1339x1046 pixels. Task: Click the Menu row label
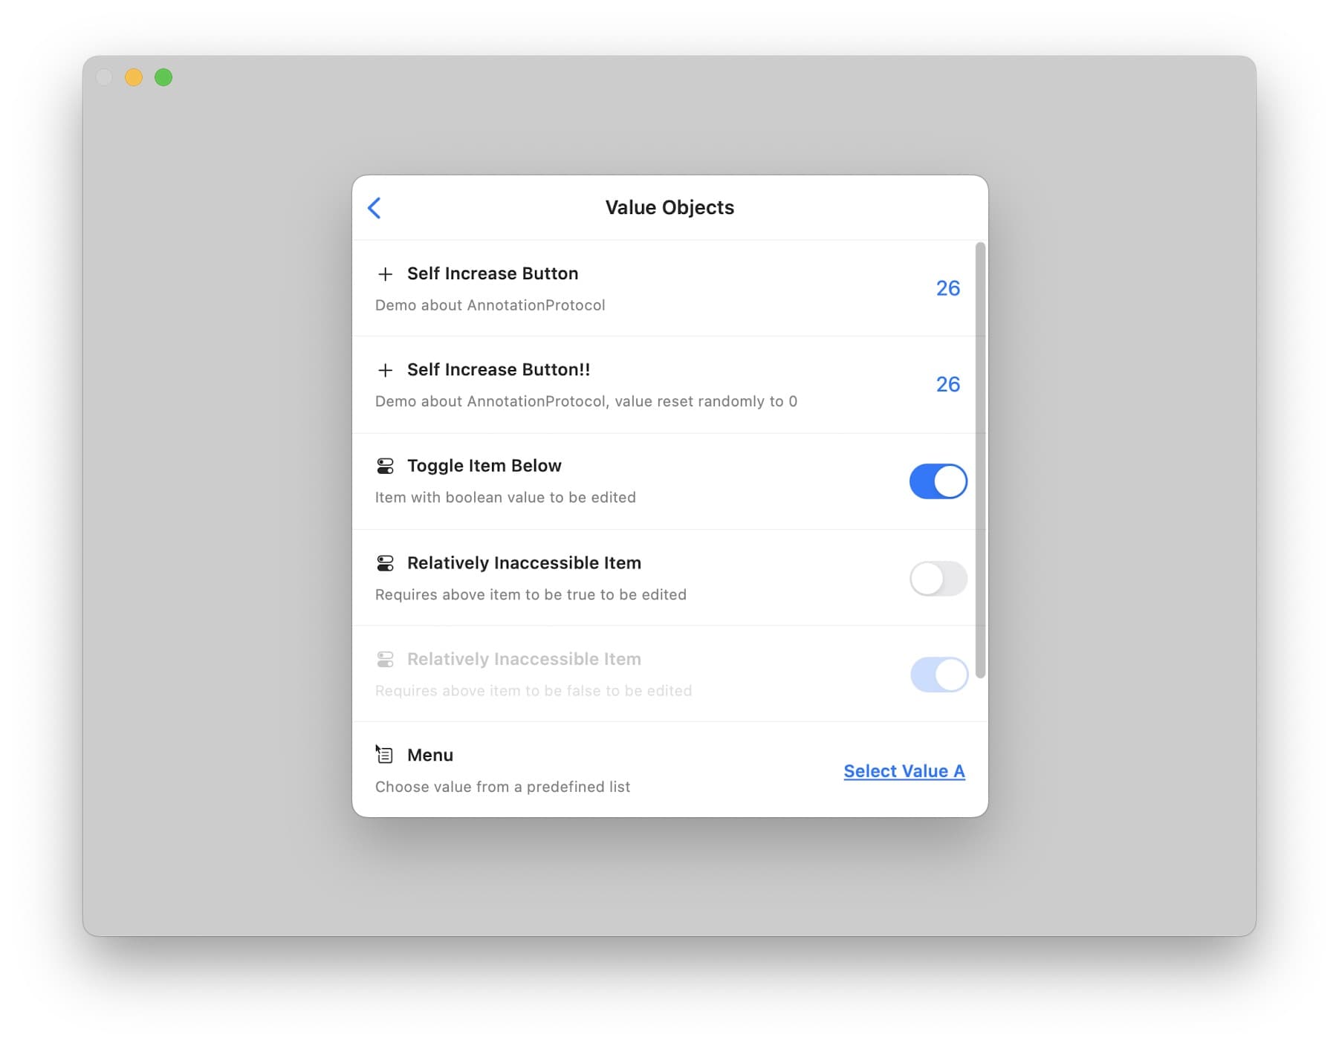[430, 755]
